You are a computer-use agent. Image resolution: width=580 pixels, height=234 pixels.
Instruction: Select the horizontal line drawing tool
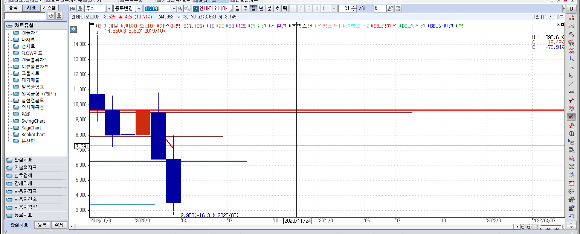point(571,67)
